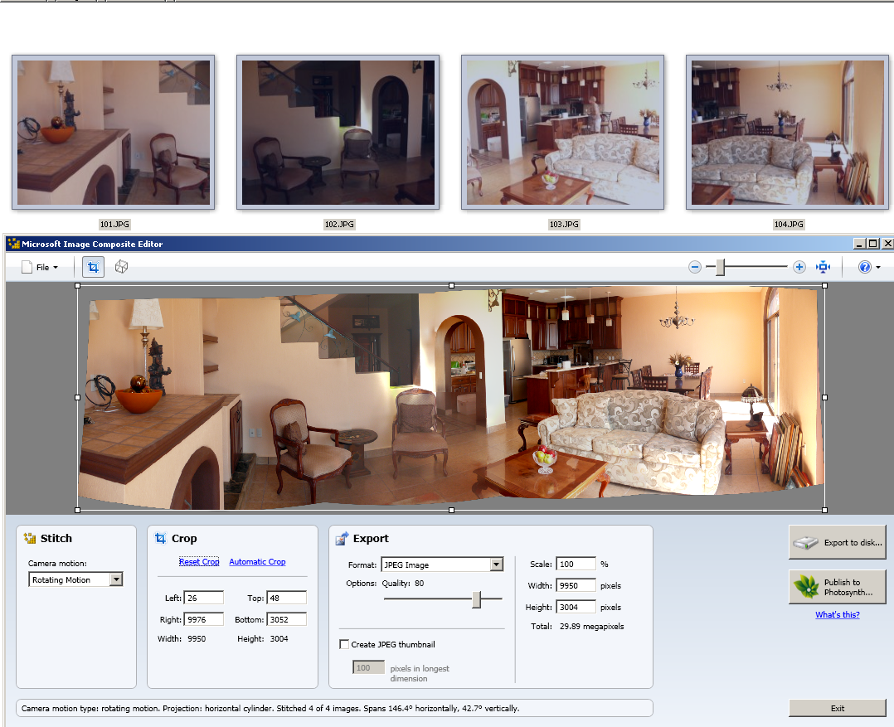The image size is (894, 727).
Task: Click the export Height pixels field
Action: (576, 608)
